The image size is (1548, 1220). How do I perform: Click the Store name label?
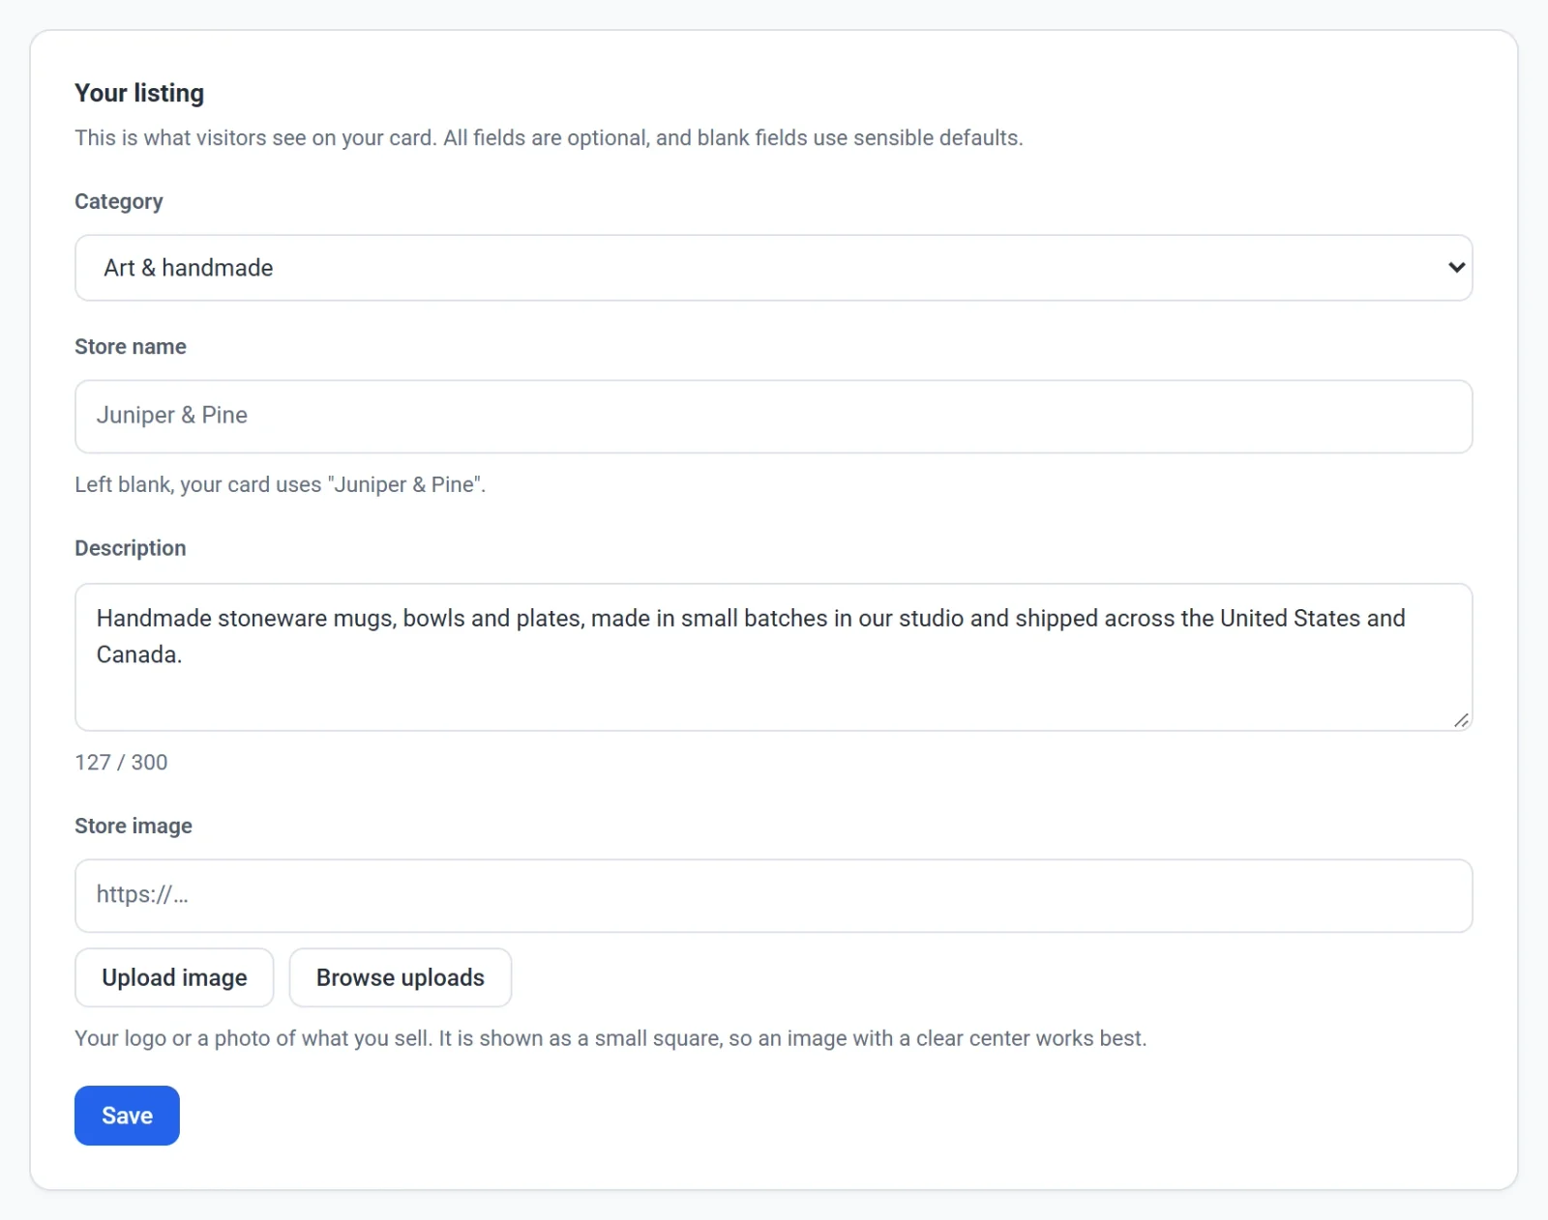[131, 347]
